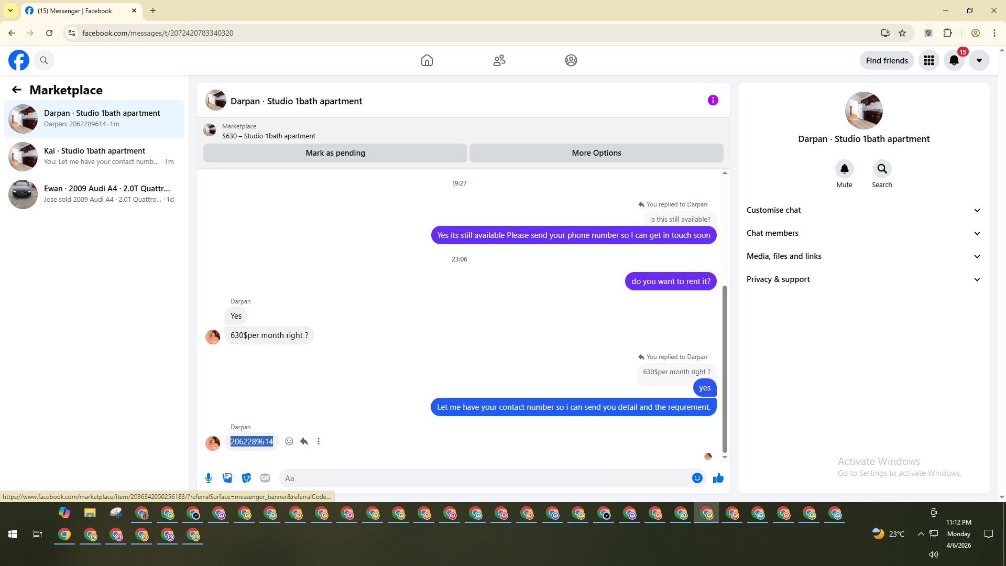Open the notifications bell
Screen dimensions: 1006x566
954,60
